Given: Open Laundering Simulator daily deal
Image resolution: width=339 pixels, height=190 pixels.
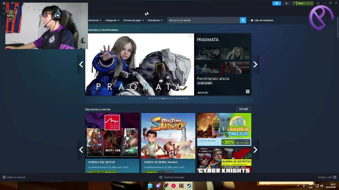Looking at the screenshot, I should point(224,129).
